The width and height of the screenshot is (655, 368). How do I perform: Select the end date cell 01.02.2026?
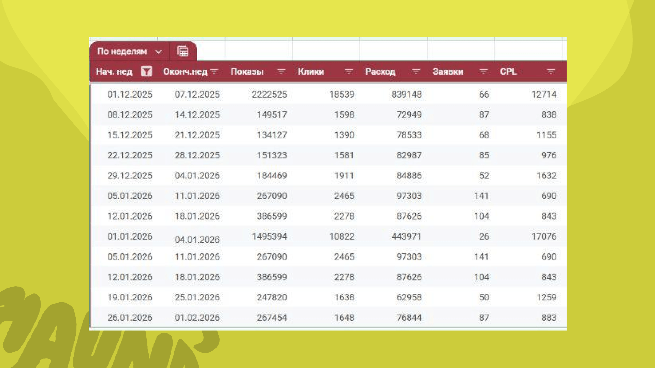click(197, 318)
